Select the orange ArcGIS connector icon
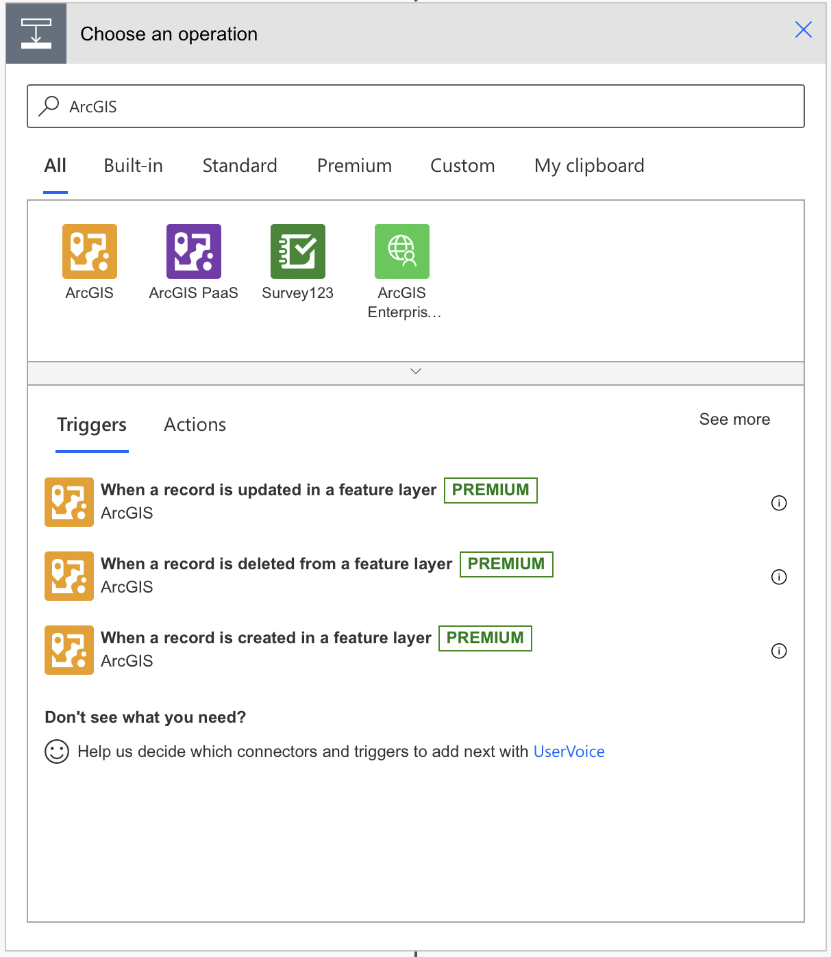The image size is (831, 957). click(90, 251)
